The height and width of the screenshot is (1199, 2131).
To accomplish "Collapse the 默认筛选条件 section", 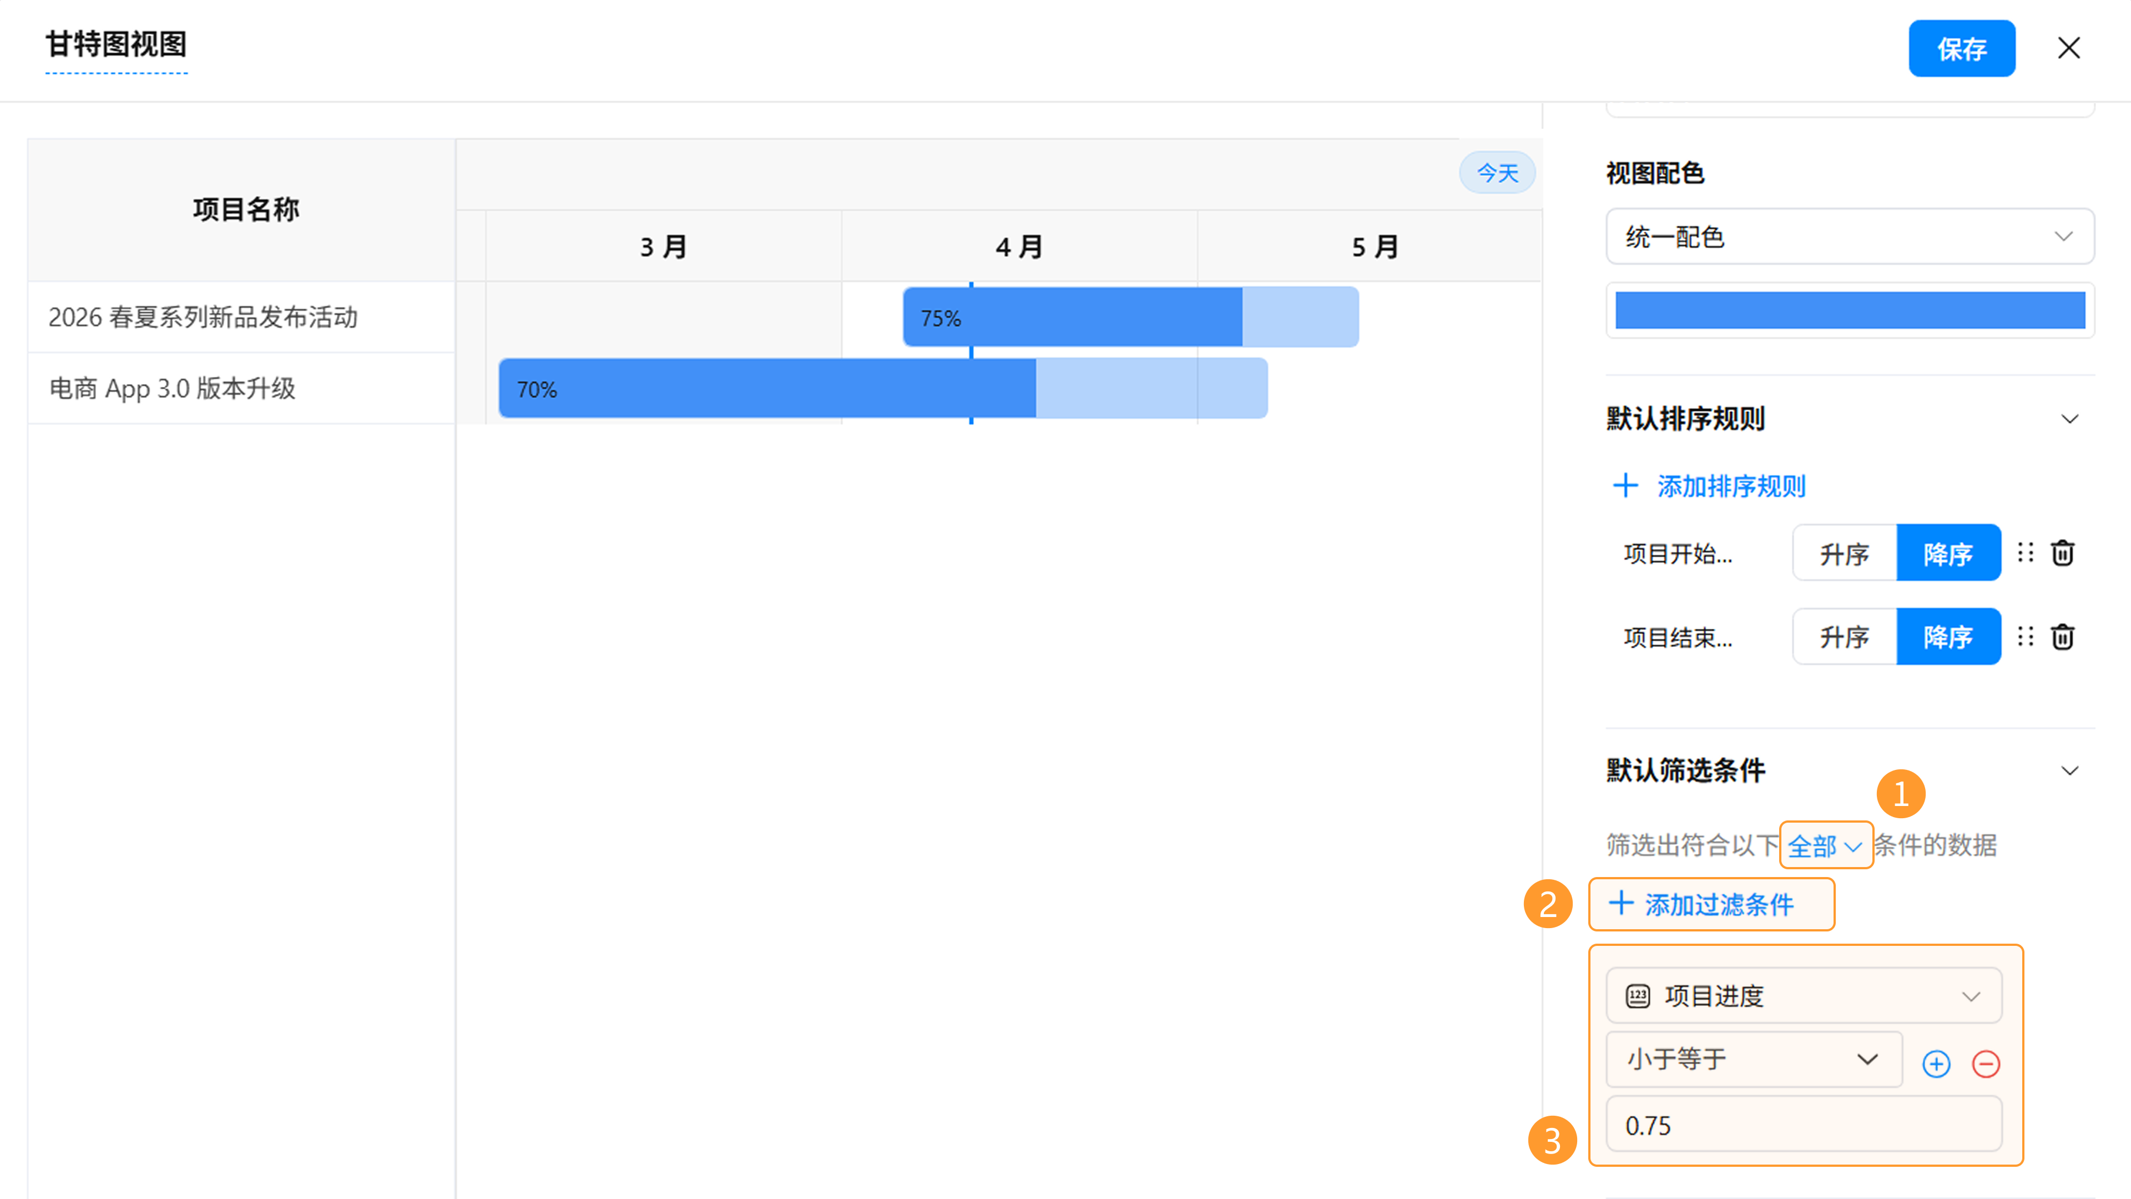I will coord(2069,770).
